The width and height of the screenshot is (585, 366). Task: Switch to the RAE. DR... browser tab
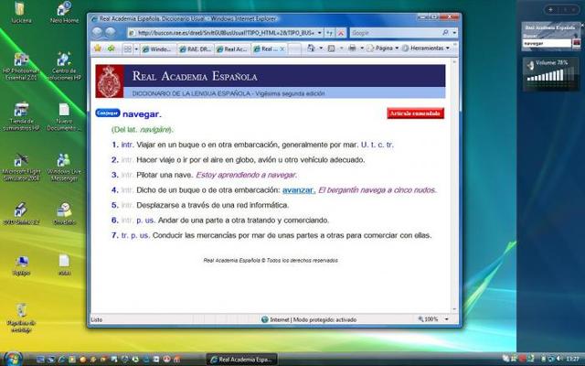click(195, 48)
